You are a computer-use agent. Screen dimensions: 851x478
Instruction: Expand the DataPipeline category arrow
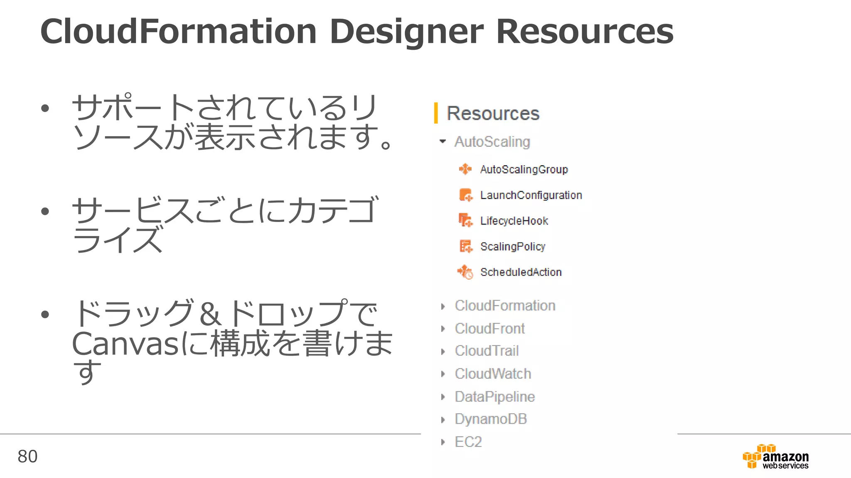tap(443, 397)
